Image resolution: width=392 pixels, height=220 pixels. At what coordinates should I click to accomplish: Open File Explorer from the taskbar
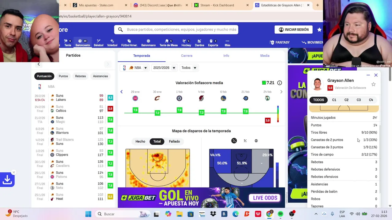click(x=179, y=214)
